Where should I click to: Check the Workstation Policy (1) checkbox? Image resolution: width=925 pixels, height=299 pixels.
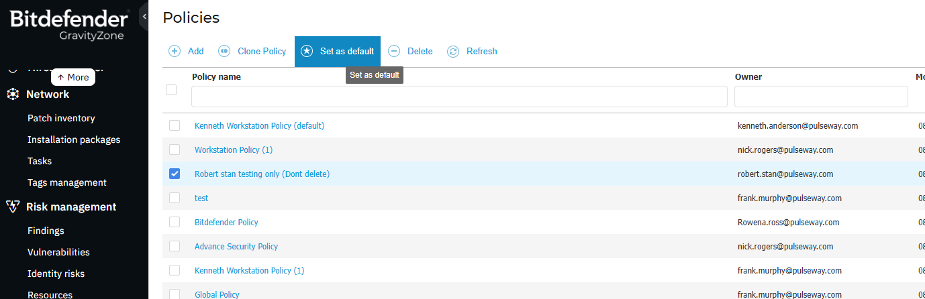[x=175, y=149]
